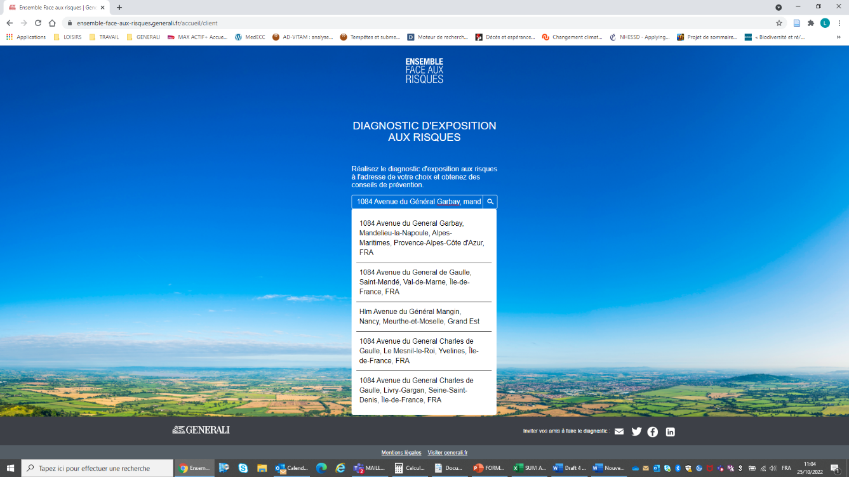Screen dimensions: 849x477
Task: Open the GENERALI bookmark folder
Action: point(144,37)
